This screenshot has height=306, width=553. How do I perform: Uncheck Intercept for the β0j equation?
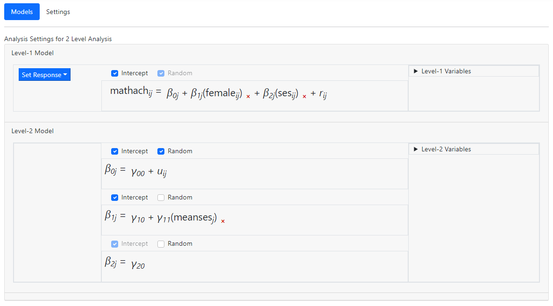click(115, 151)
